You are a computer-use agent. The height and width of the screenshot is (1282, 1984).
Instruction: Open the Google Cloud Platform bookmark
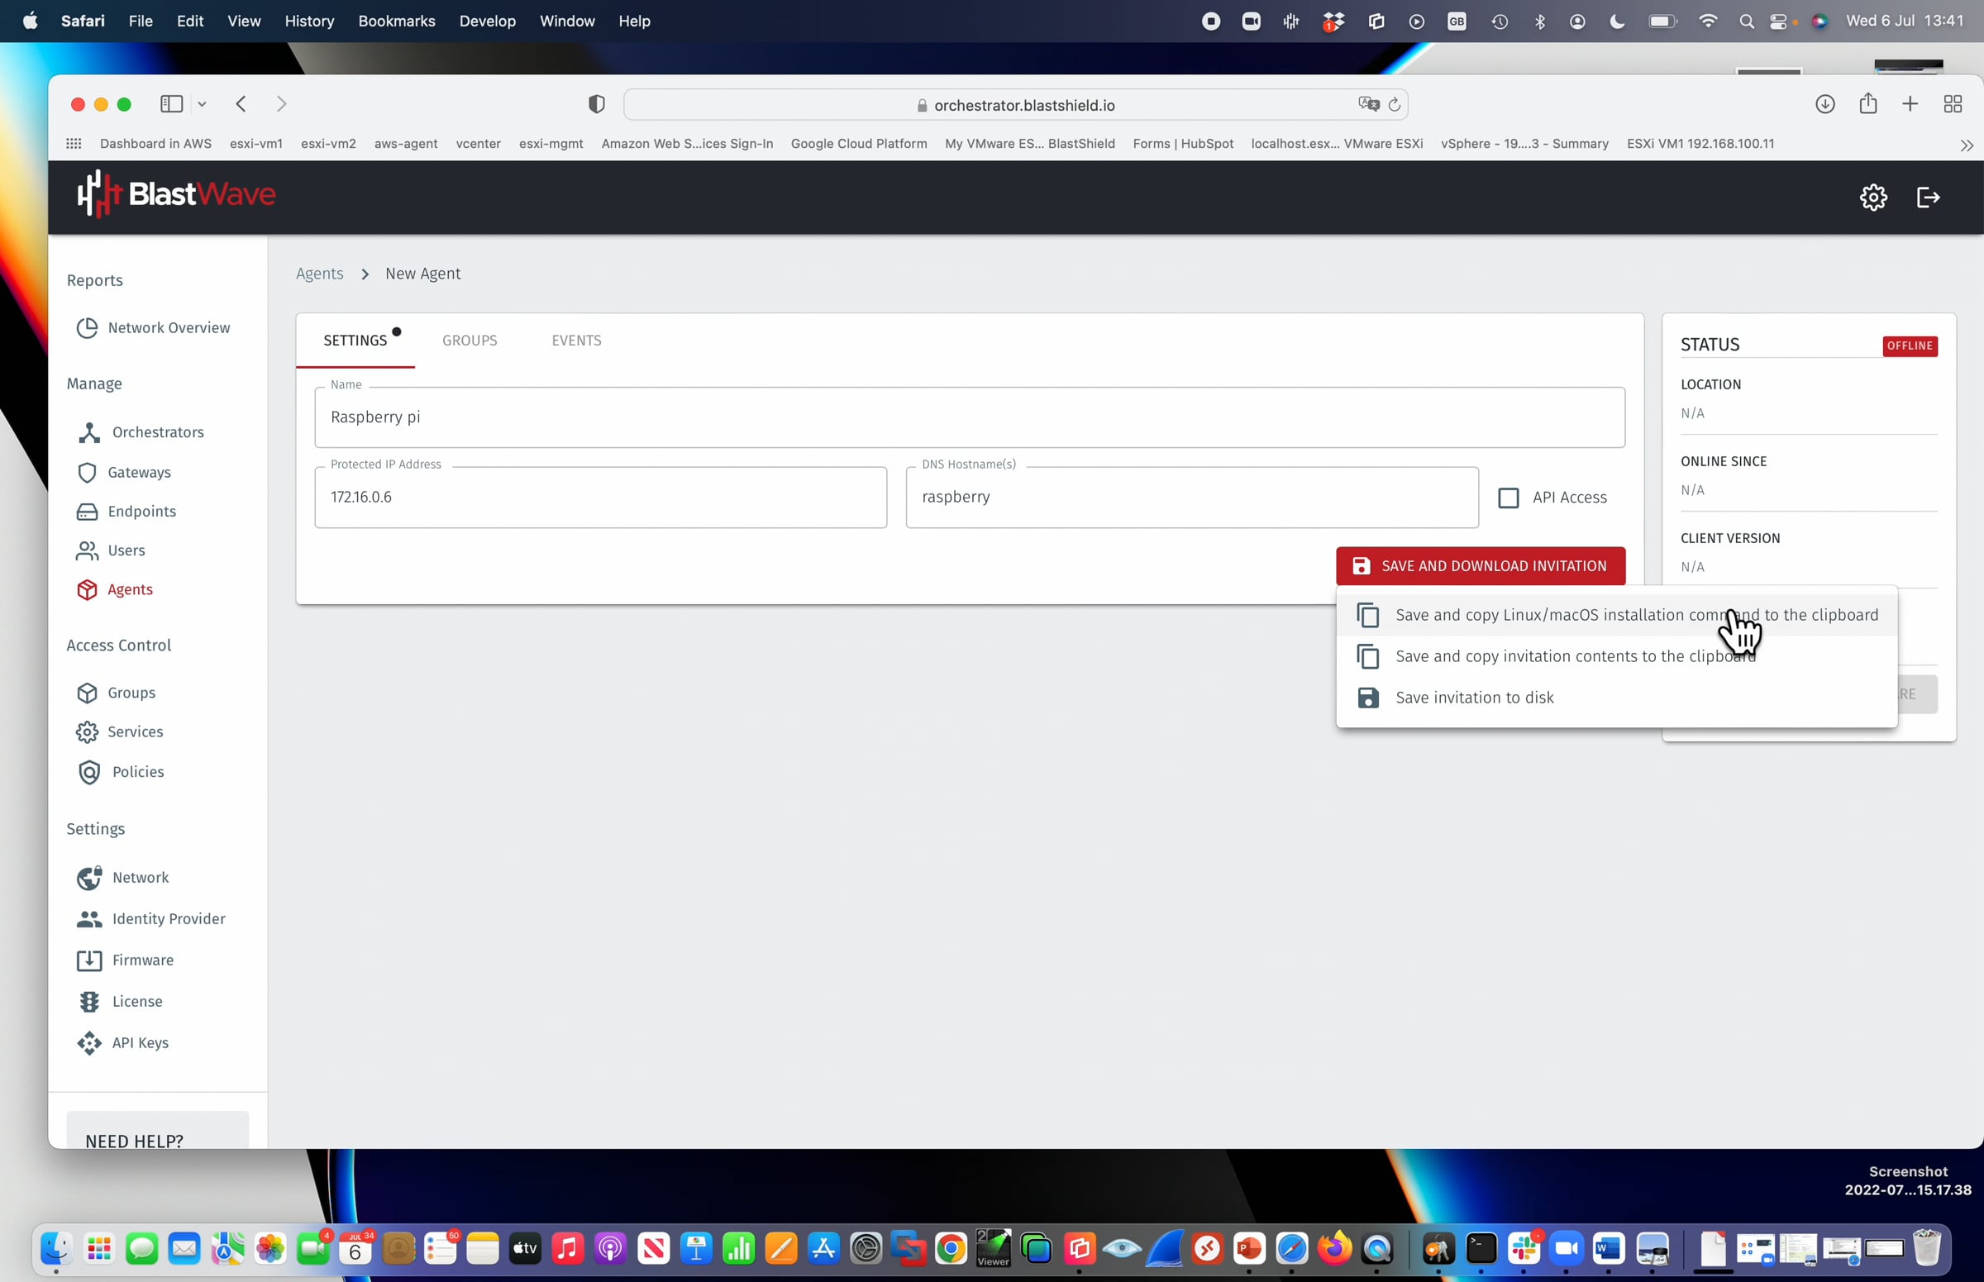point(858,144)
